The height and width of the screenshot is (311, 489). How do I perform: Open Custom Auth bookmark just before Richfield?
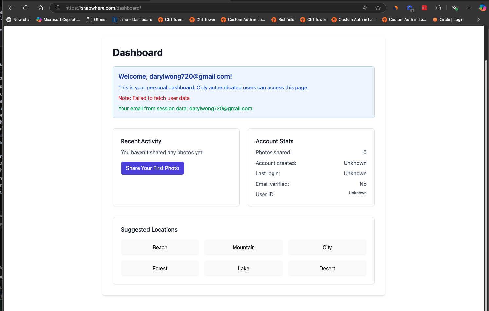pos(243,20)
